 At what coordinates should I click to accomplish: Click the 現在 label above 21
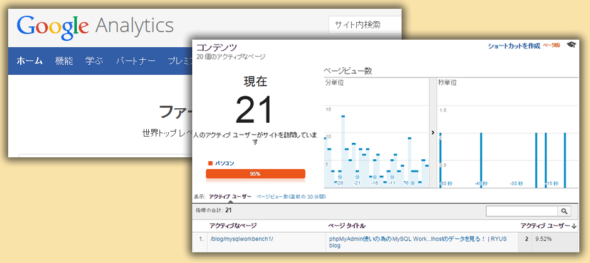coord(255,82)
